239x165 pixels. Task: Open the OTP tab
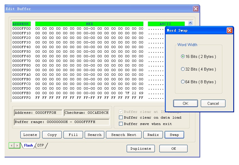[x=41, y=145]
